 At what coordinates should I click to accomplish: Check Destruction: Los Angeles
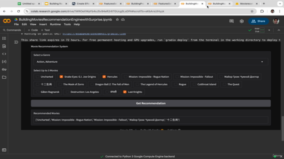[x=67, y=92]
